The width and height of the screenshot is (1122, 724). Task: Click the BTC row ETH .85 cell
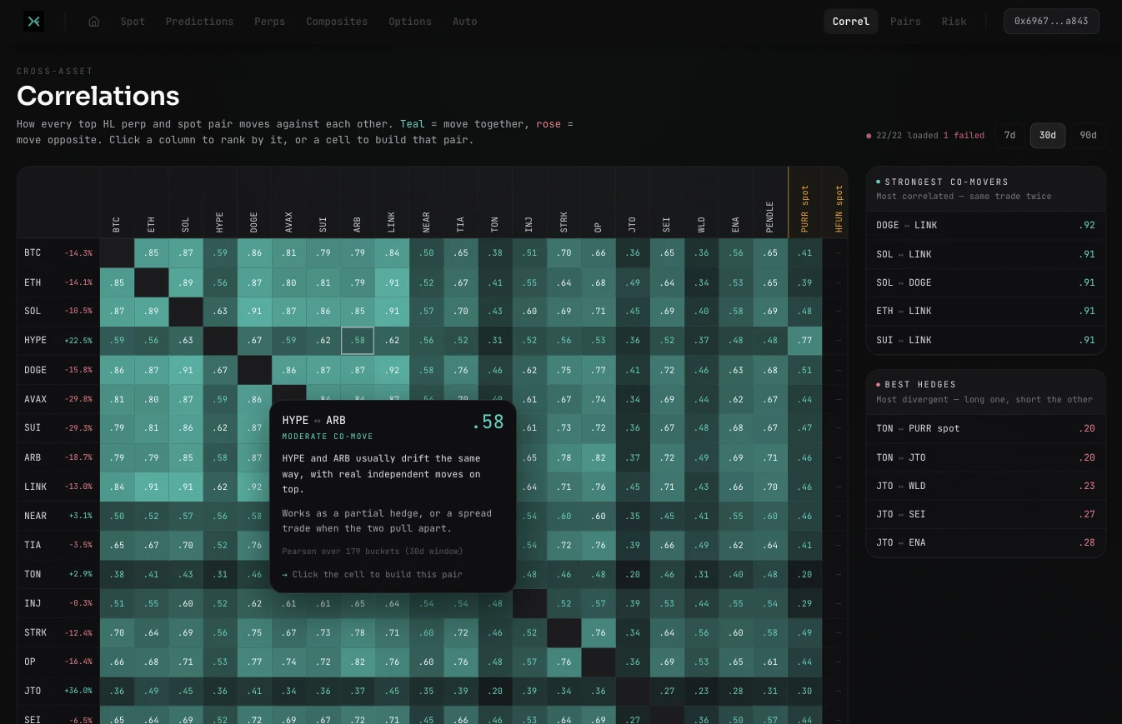coord(151,253)
